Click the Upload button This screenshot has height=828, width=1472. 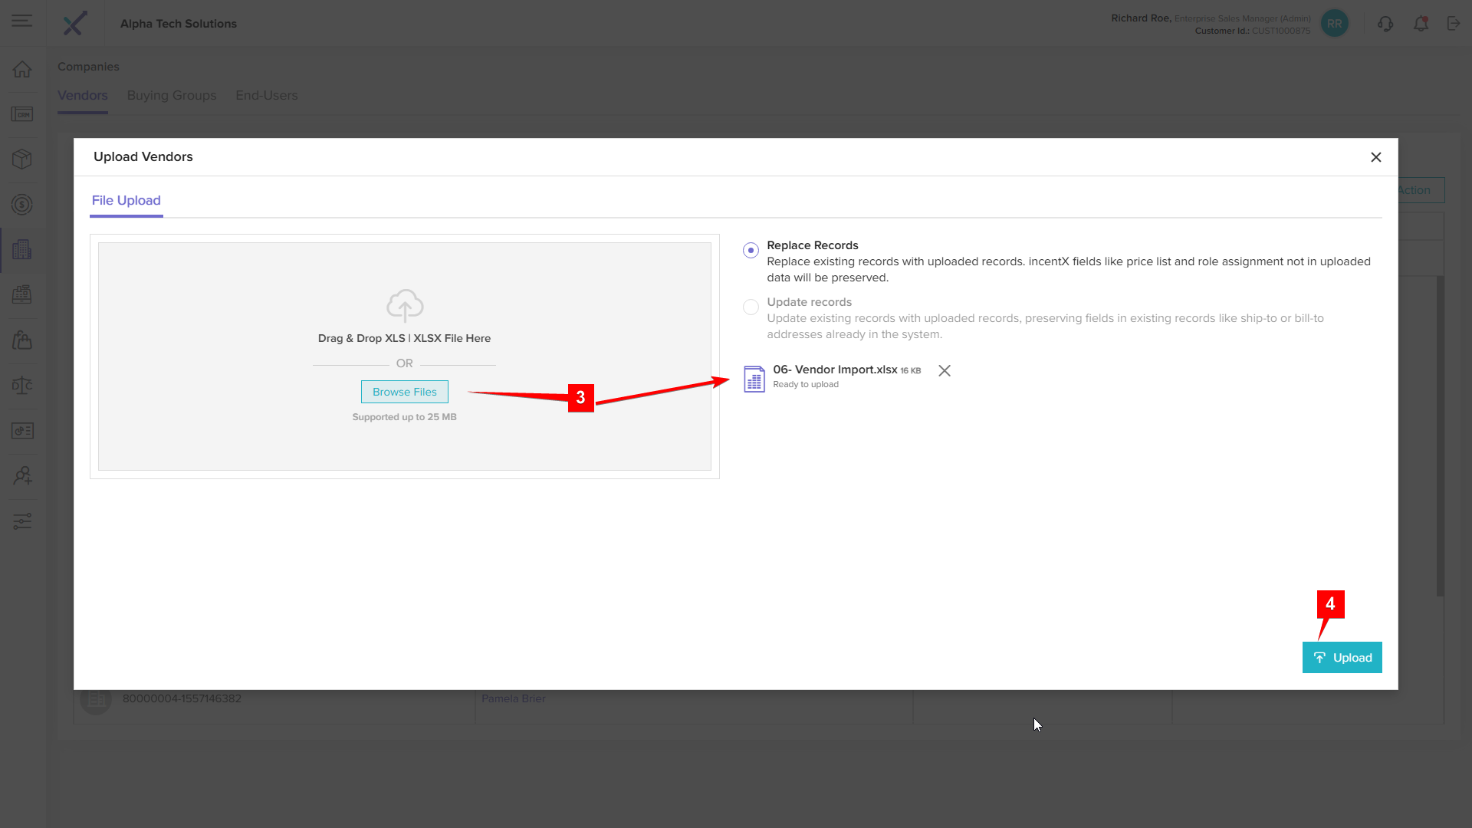(x=1342, y=658)
